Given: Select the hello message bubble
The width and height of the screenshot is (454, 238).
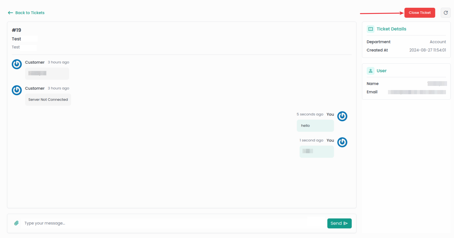Looking at the screenshot, I should [315, 126].
